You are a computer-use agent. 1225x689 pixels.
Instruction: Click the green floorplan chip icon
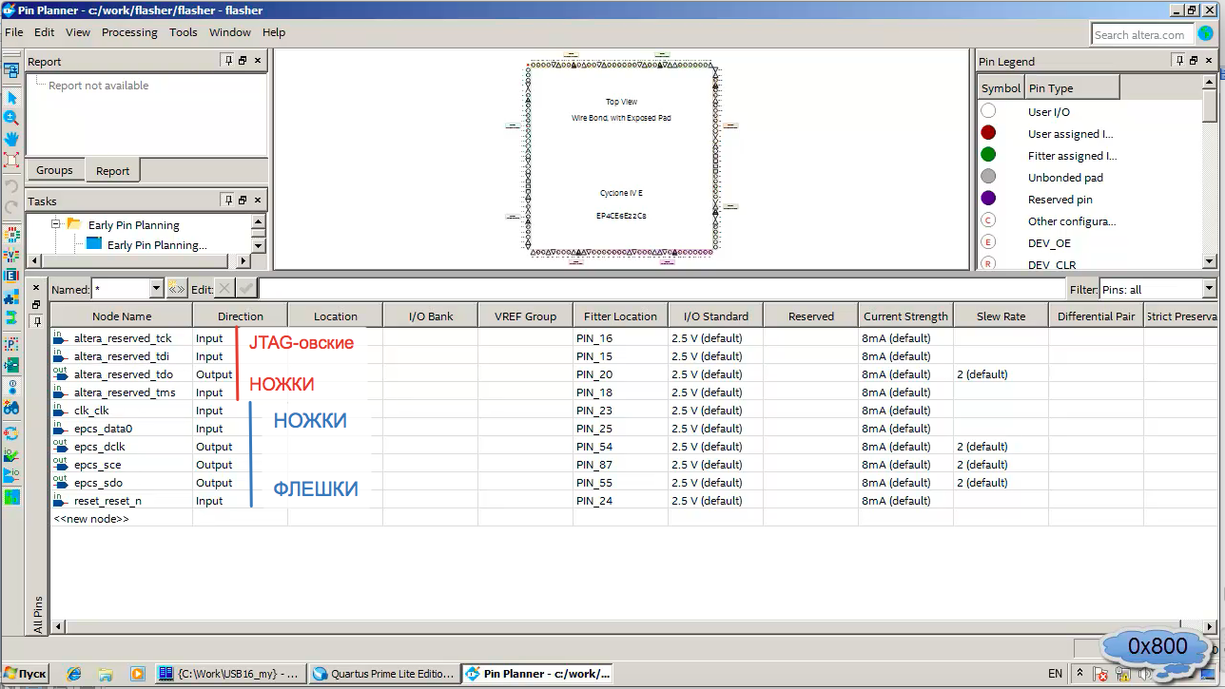[x=11, y=497]
